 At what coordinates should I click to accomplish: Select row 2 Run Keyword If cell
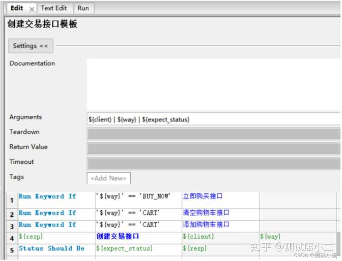57,214
